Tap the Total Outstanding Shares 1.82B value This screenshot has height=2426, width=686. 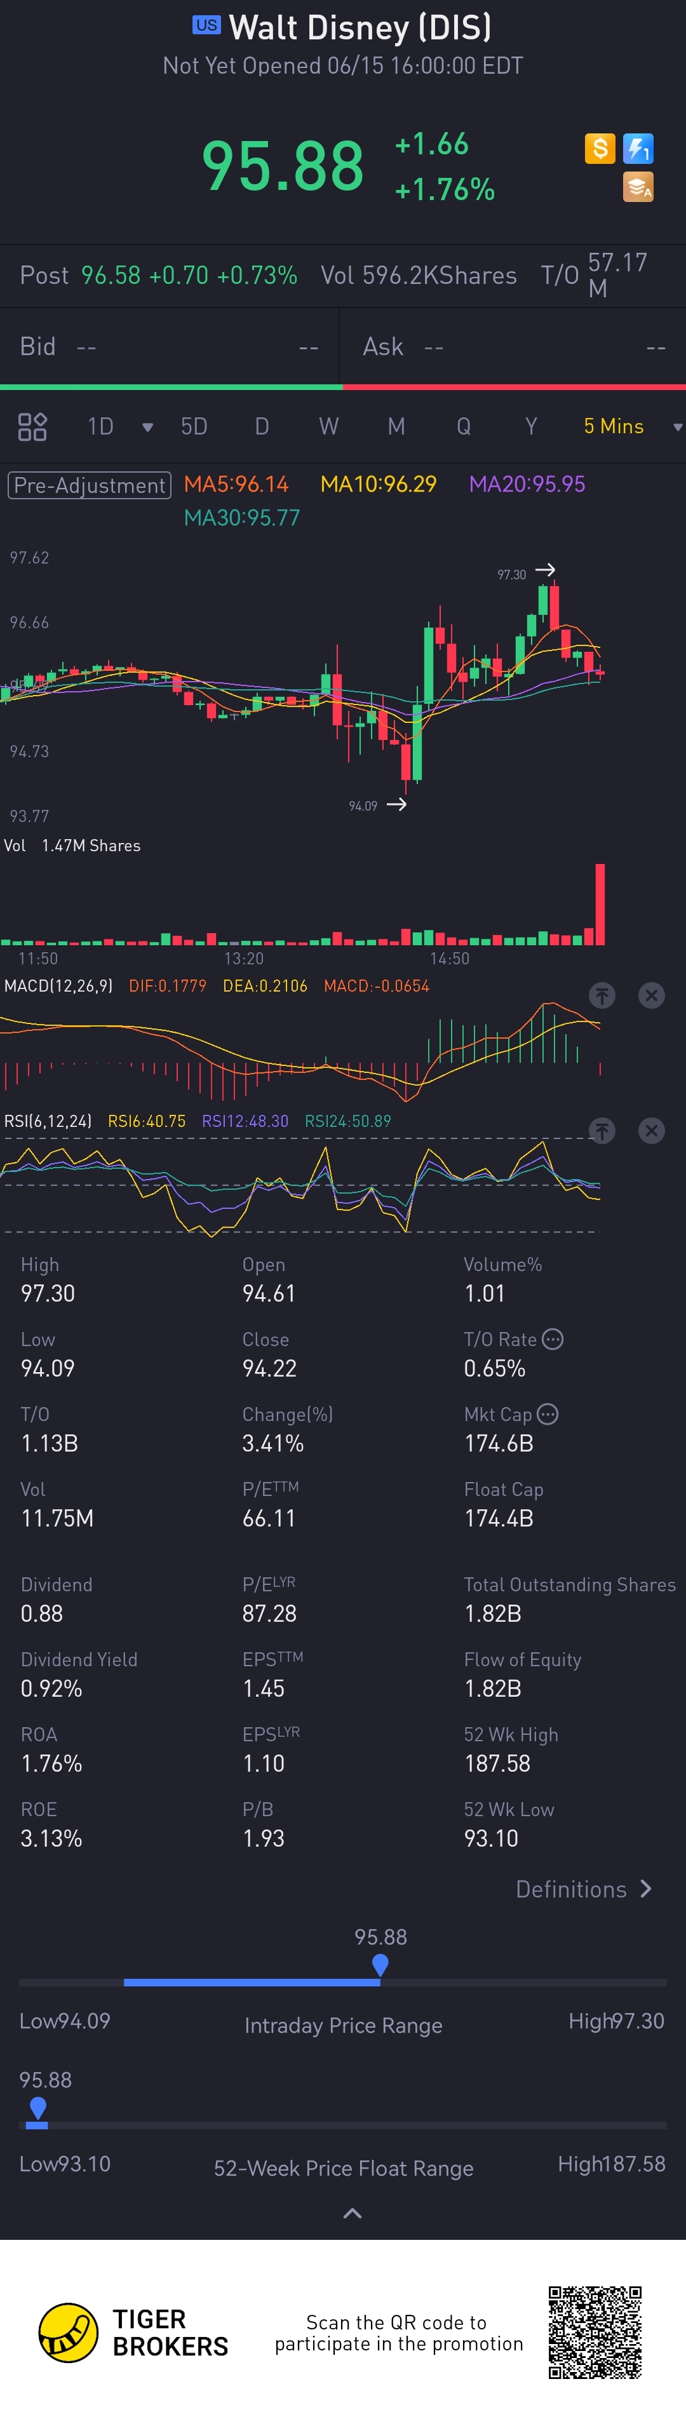tap(492, 1614)
